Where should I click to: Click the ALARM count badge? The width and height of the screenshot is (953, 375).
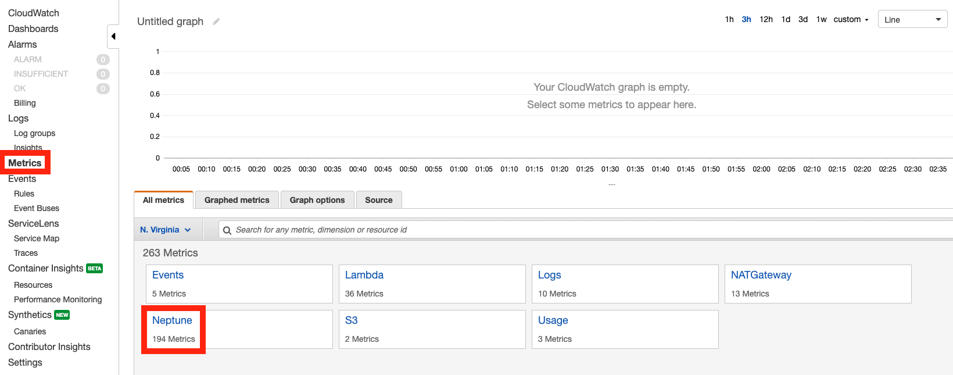pyautogui.click(x=103, y=59)
